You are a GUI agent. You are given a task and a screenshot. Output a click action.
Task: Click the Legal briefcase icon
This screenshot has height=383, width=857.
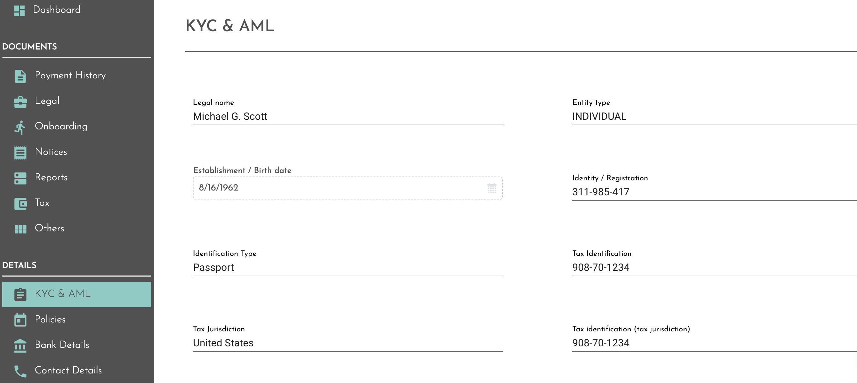point(20,102)
